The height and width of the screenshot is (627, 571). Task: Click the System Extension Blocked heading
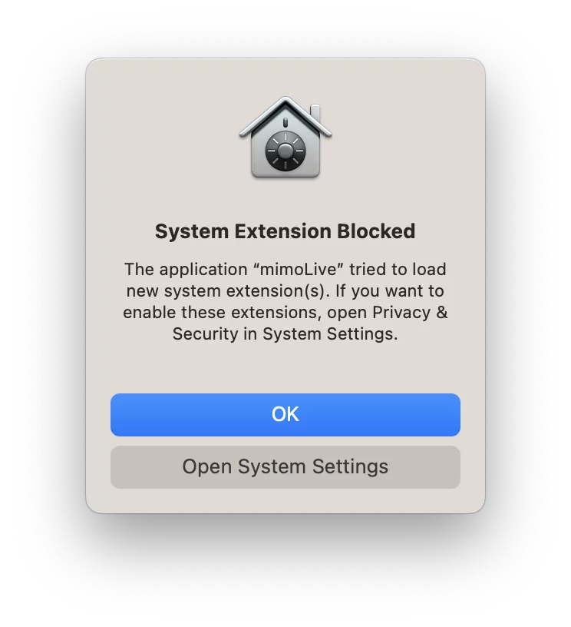(x=285, y=231)
